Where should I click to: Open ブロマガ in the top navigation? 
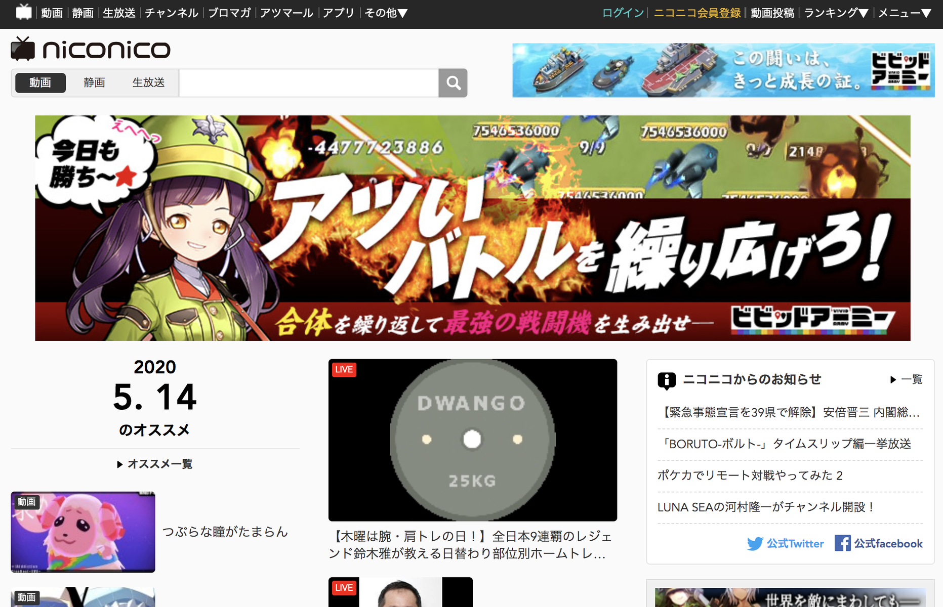pos(229,13)
